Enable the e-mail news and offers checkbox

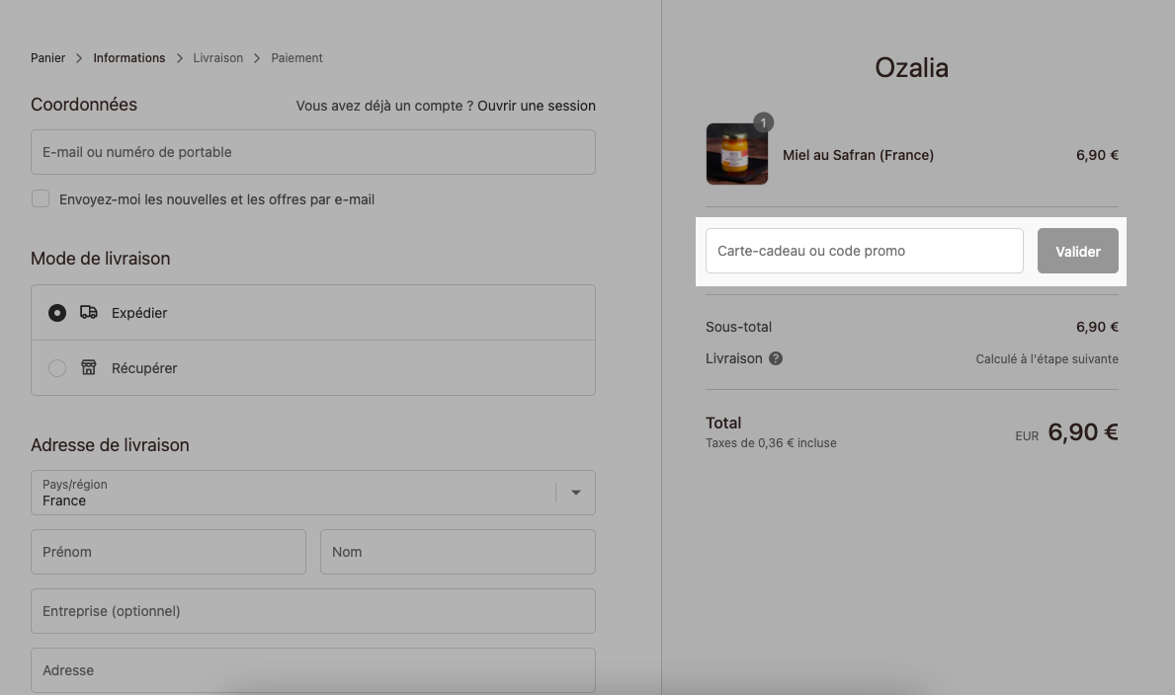pyautogui.click(x=41, y=198)
